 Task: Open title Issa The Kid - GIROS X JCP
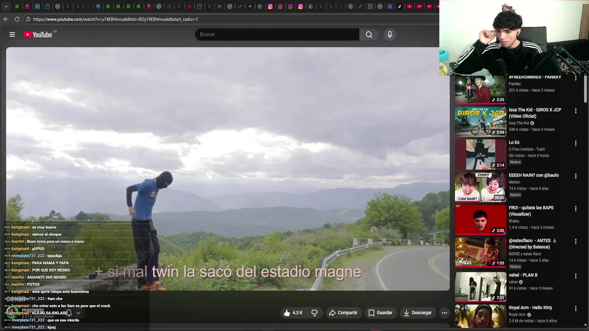535,113
